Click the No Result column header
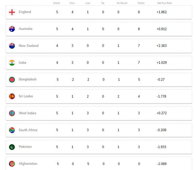 (122, 3)
